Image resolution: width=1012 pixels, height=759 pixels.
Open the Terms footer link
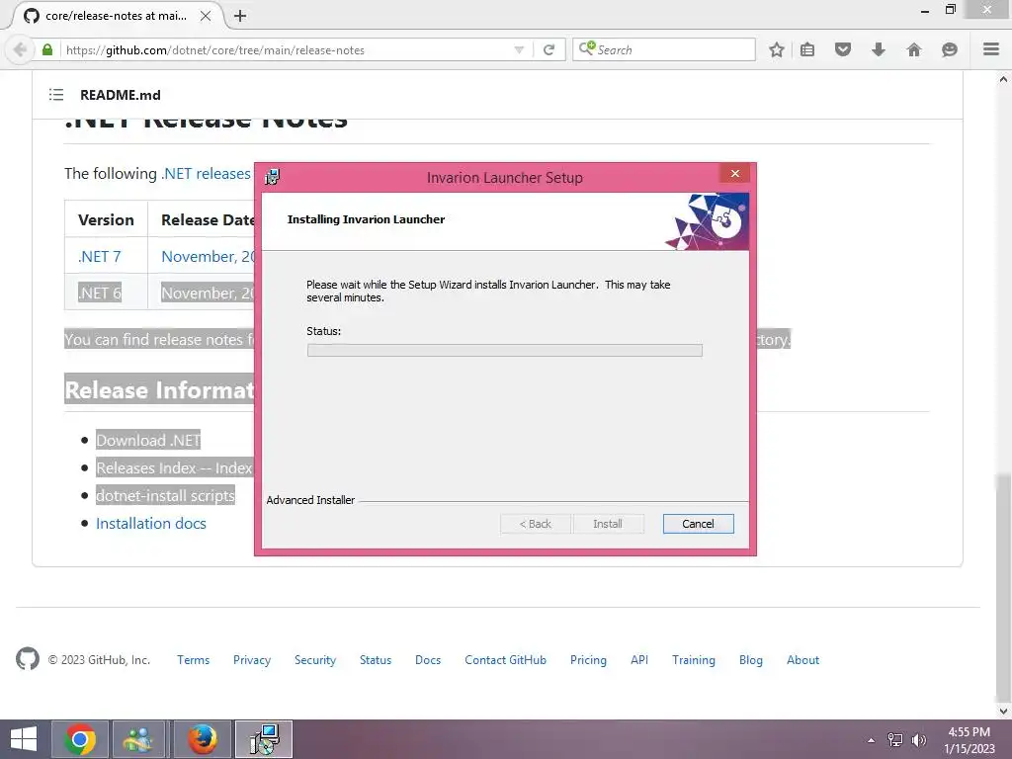[x=194, y=659]
